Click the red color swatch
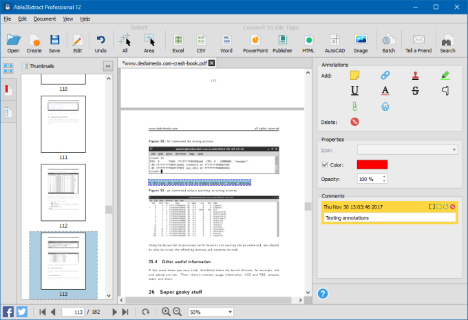The width and height of the screenshot is (468, 320). tap(372, 164)
